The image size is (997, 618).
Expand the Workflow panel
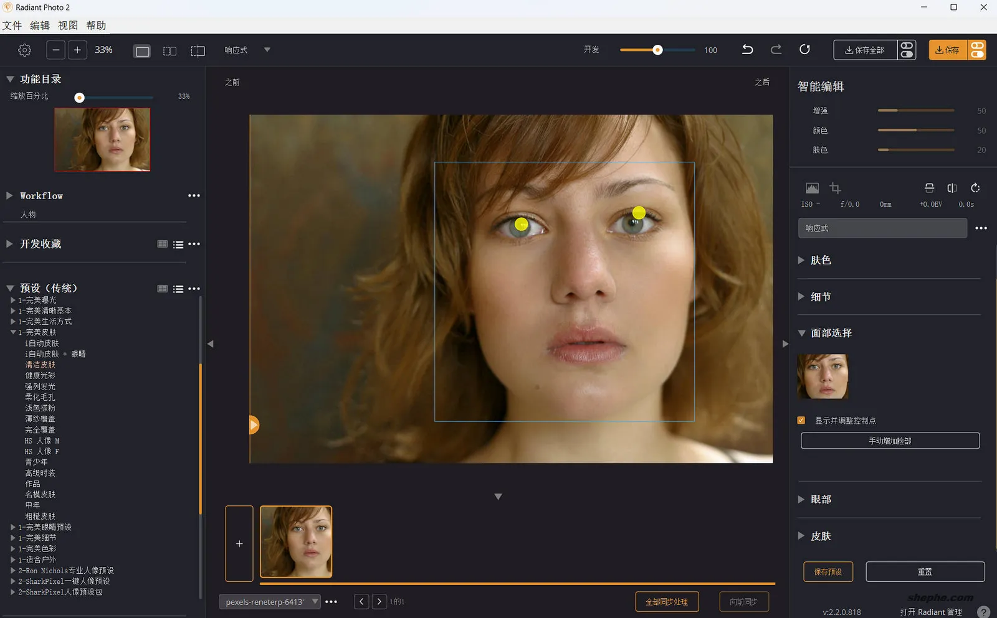click(10, 195)
